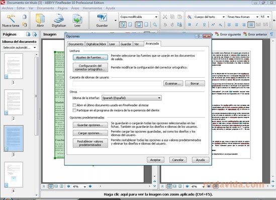
Task: Click the status bar zoom image message
Action: pyautogui.click(x=158, y=194)
